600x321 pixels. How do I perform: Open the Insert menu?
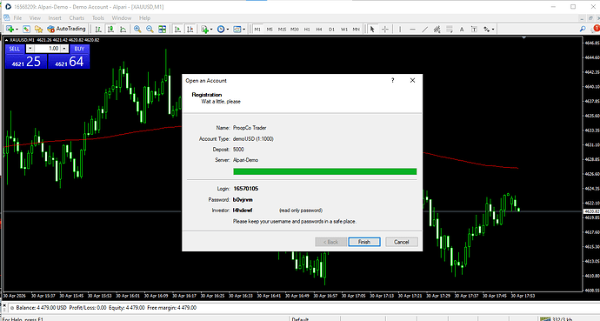(x=55, y=18)
